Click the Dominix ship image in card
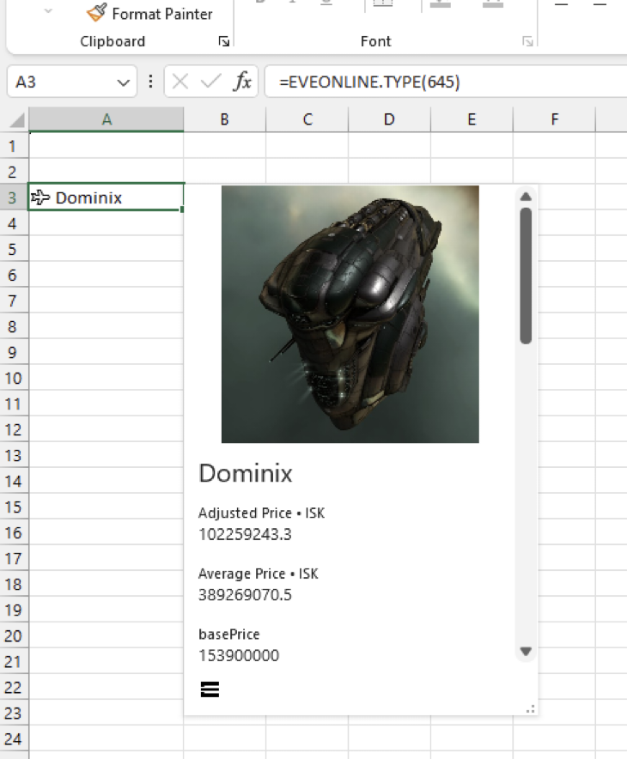627x759 pixels. click(x=350, y=314)
